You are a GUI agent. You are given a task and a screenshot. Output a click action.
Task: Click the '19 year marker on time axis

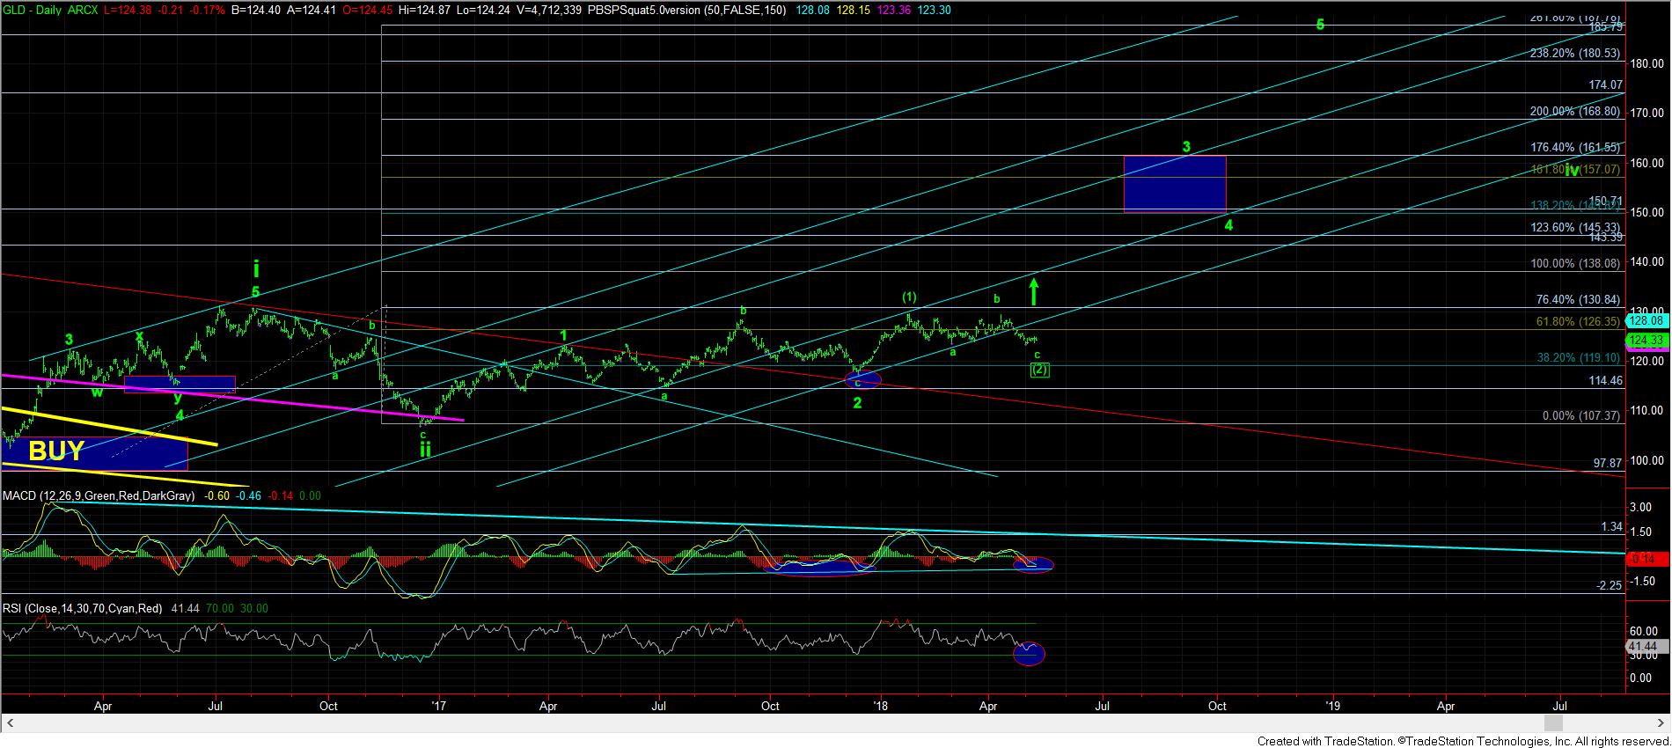tap(1332, 706)
